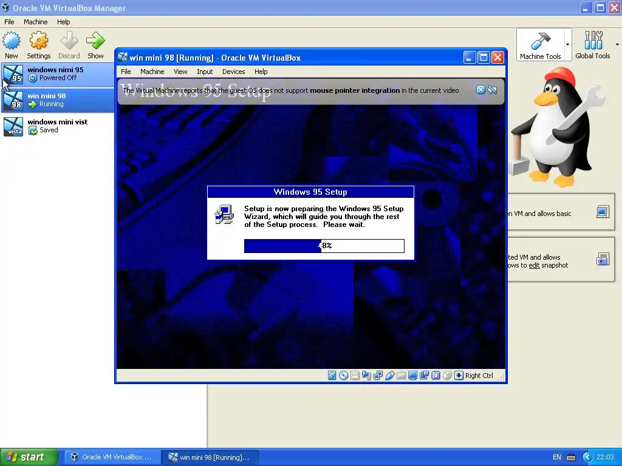The width and height of the screenshot is (622, 466).
Task: Open Input menu in the VM window
Action: 205,72
